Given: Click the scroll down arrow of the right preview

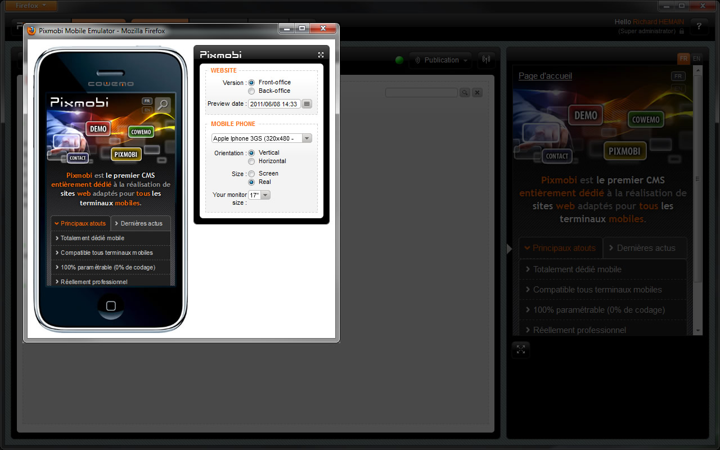Looking at the screenshot, I should pyautogui.click(x=698, y=331).
